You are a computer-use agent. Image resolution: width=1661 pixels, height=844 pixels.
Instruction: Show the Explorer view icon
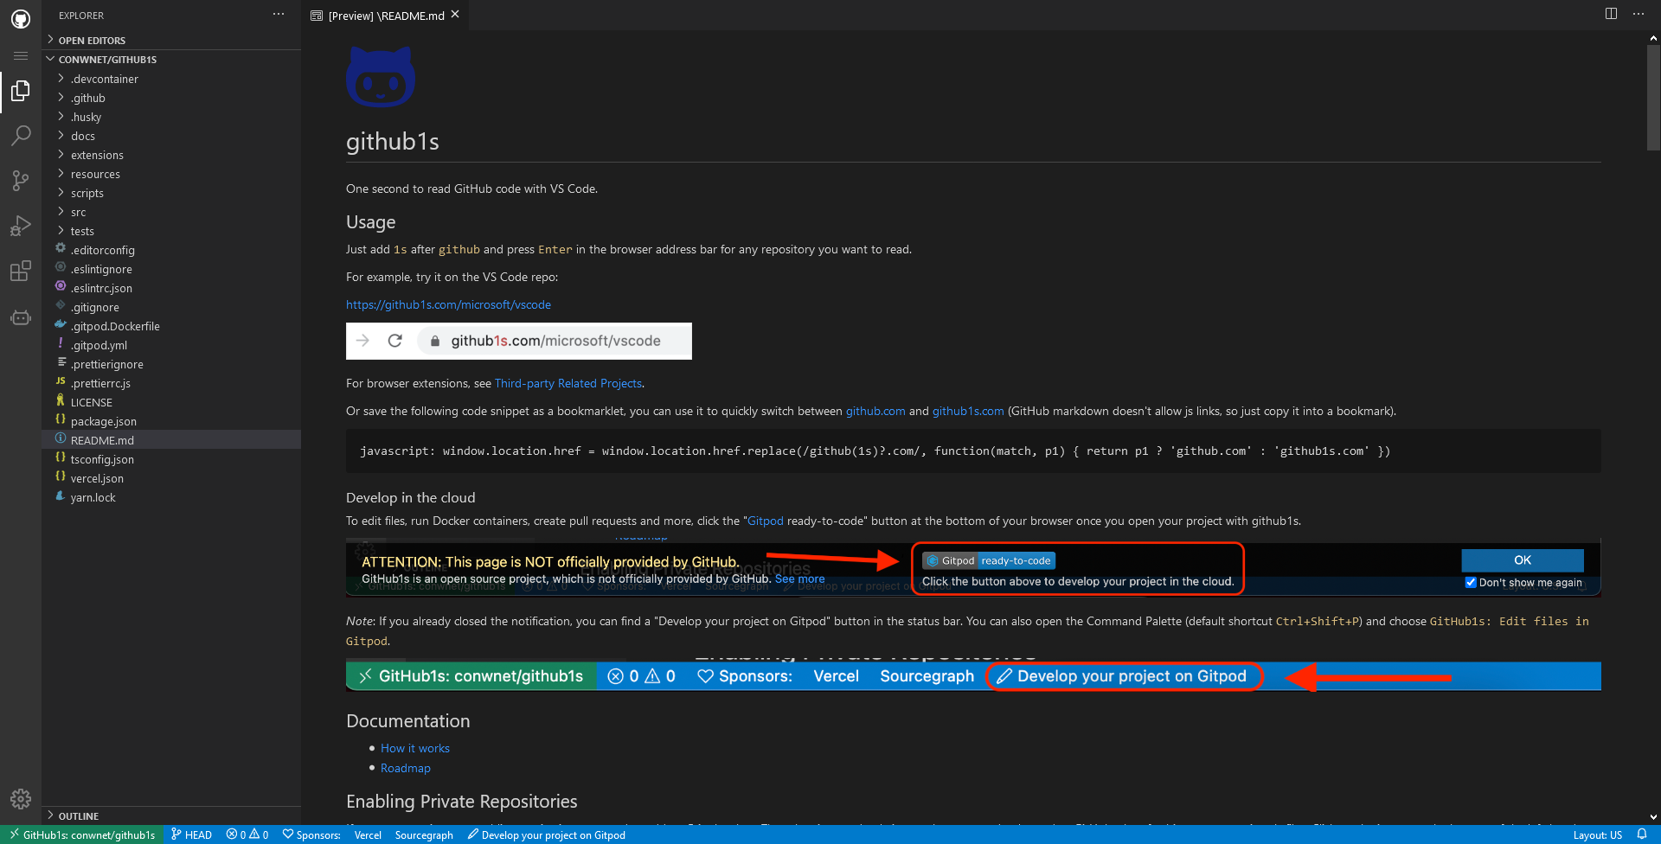pos(21,91)
